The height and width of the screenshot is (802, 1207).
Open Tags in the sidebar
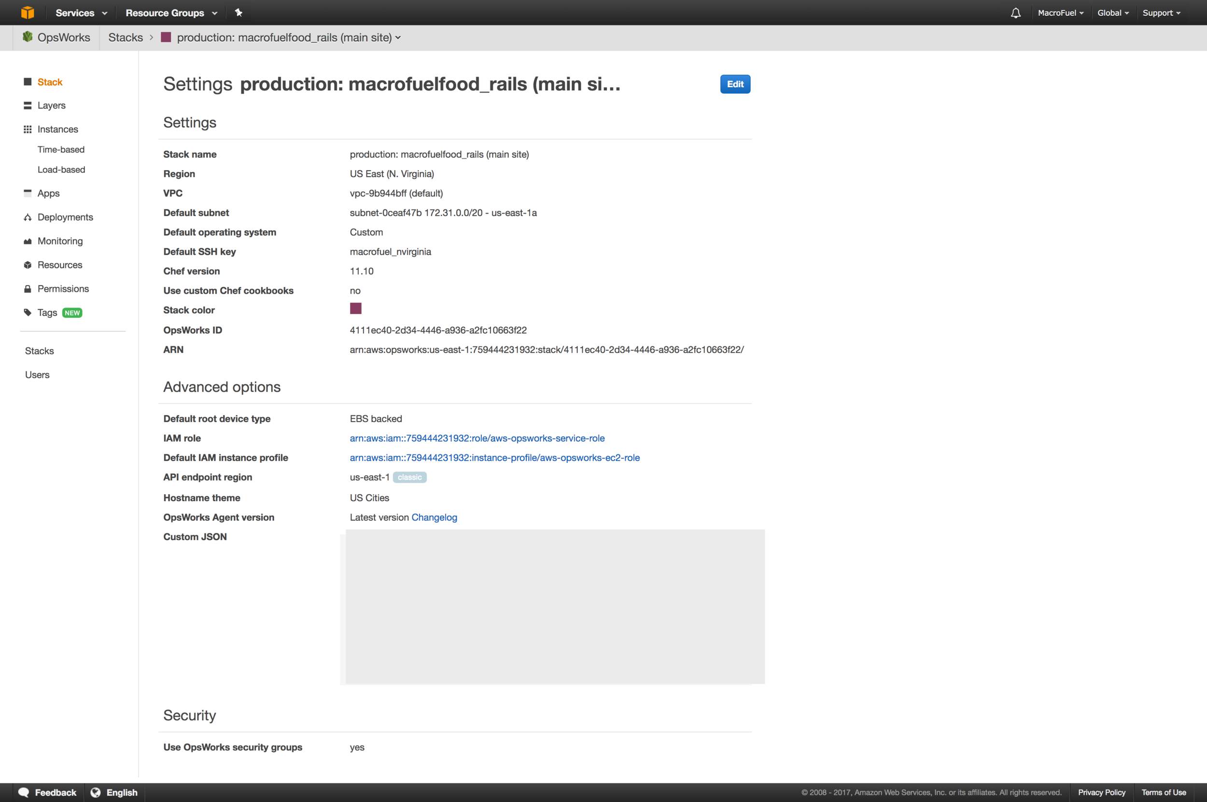coord(47,313)
